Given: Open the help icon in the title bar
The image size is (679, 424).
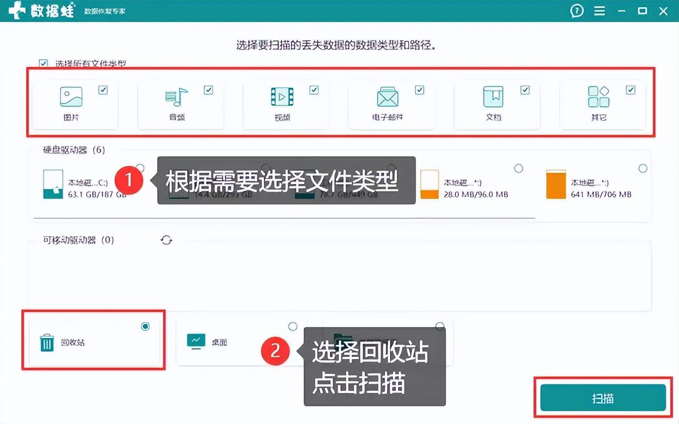Looking at the screenshot, I should [576, 10].
